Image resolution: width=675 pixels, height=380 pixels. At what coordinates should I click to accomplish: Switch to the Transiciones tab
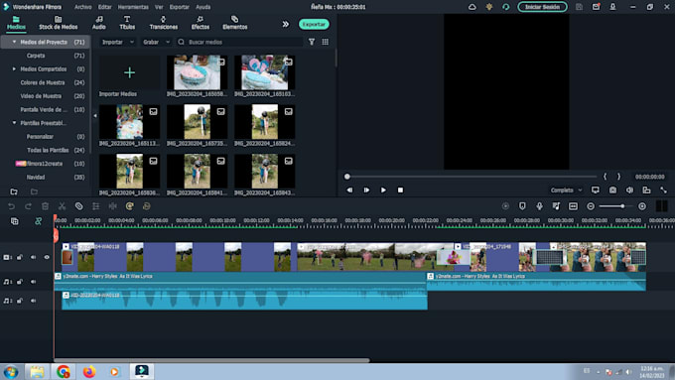pos(163,23)
